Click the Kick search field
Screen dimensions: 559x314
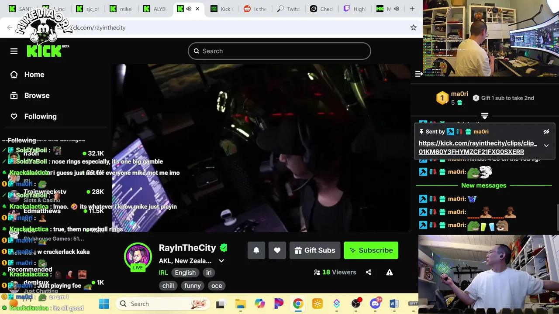click(279, 51)
